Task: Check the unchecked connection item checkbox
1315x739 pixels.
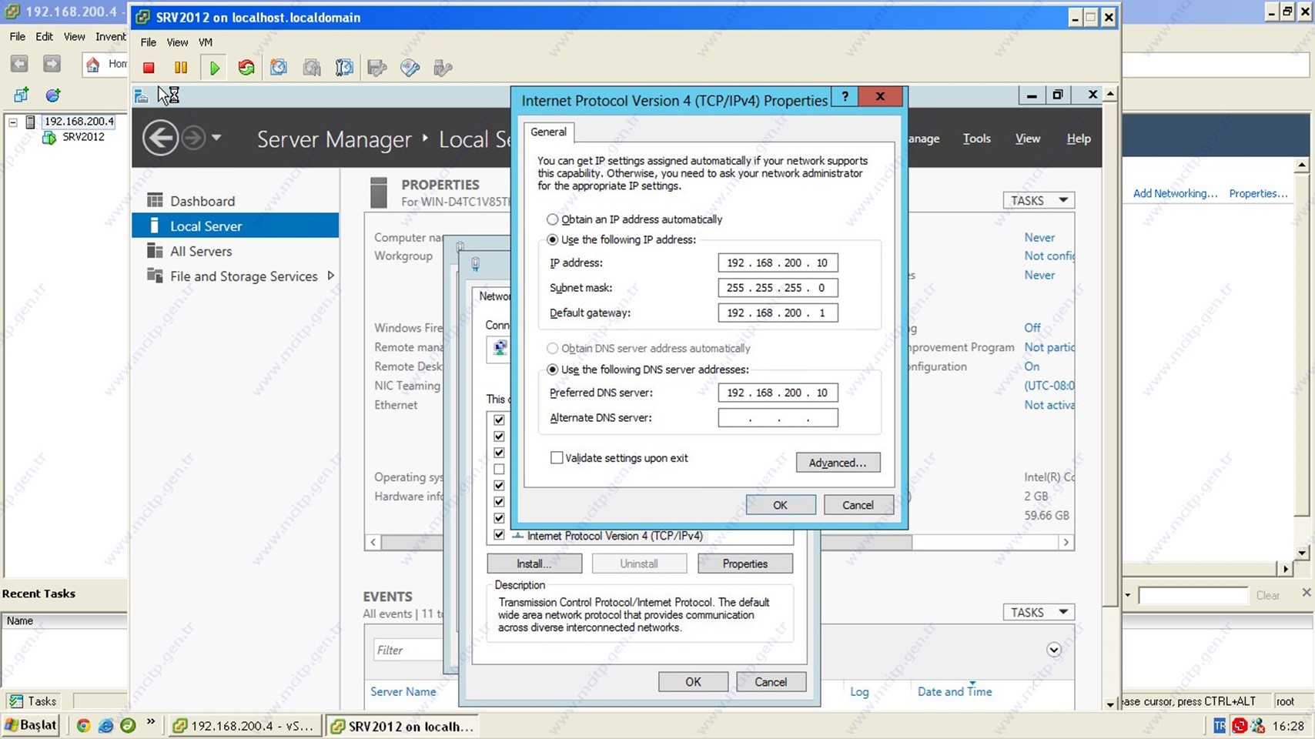Action: pyautogui.click(x=499, y=469)
